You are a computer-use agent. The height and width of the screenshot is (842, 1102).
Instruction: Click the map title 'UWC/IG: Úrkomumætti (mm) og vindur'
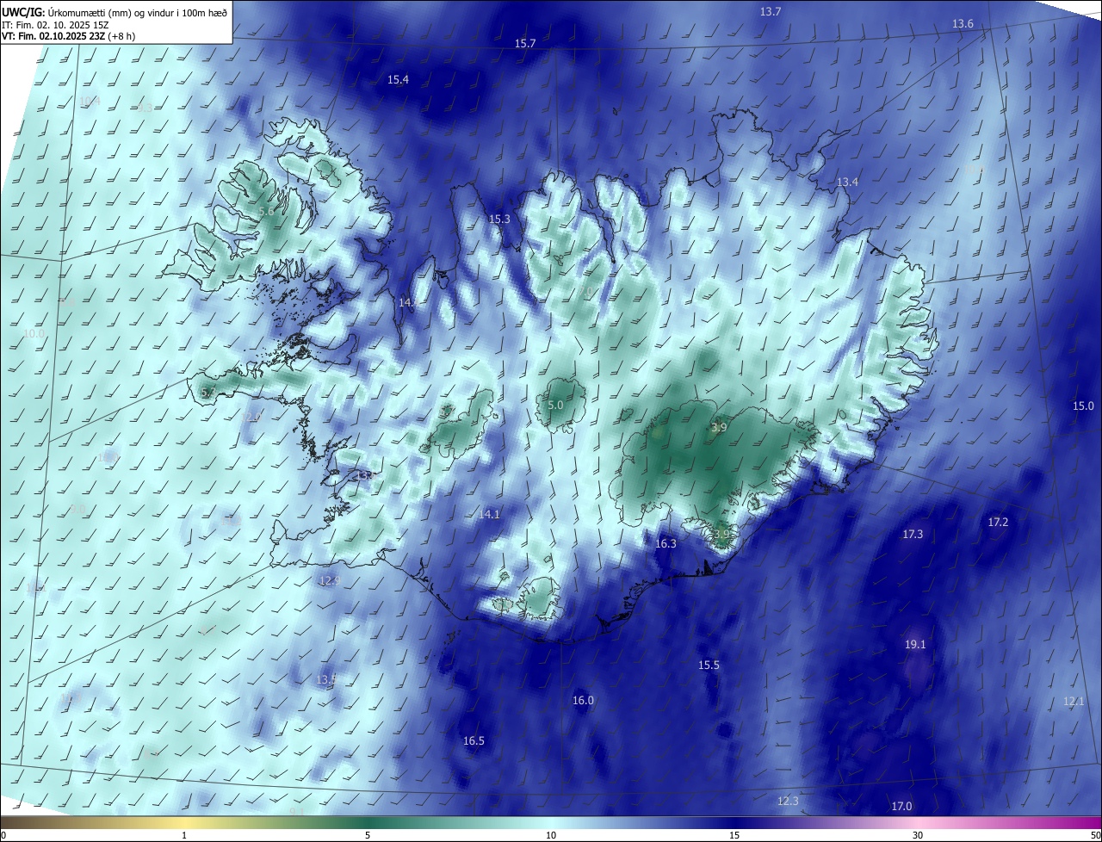click(x=115, y=14)
